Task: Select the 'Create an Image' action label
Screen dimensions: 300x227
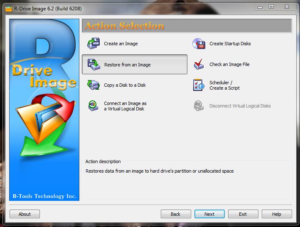Action: [121, 44]
